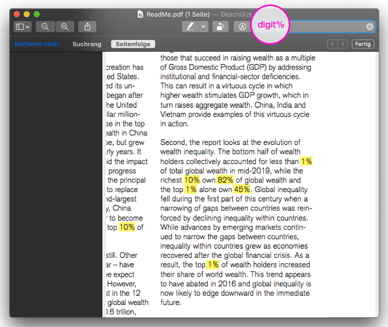Viewport: 388px width, 327px height.
Task: Click the highlighted 82% match
Action: point(225,180)
